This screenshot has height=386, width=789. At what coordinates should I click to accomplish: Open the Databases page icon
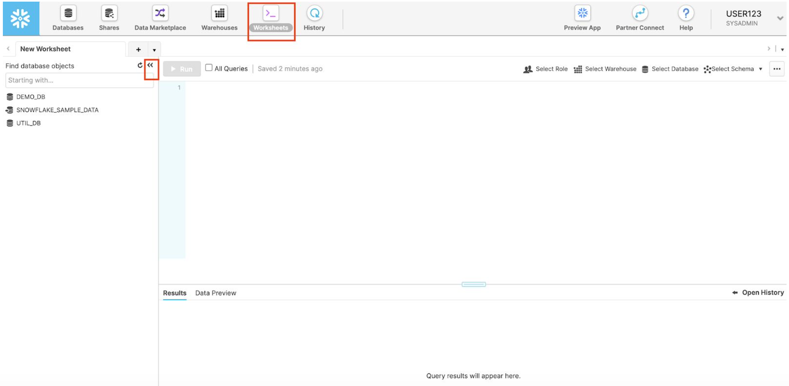tap(68, 13)
